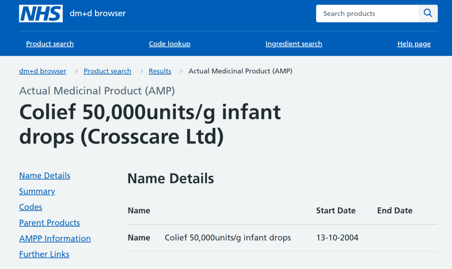Click the page title 'Colief 50,000units/g infant drops (Crosscare Ltd)'
452x269 pixels.
point(150,124)
